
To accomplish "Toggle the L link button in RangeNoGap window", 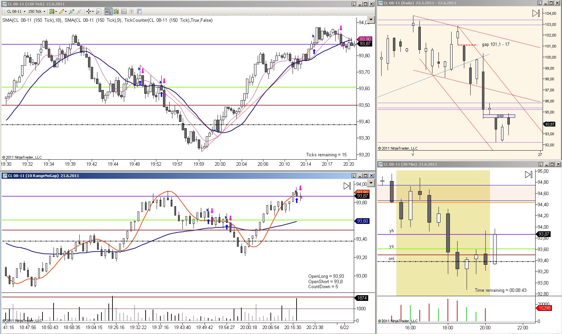I will click(354, 176).
